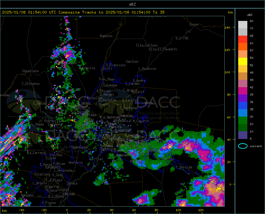
Task: Click the '-40' tick on the horizontal km axis
Action: tap(21, 210)
